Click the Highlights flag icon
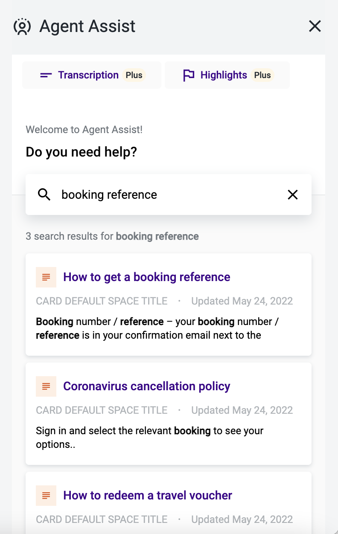This screenshot has width=338, height=534. click(189, 75)
